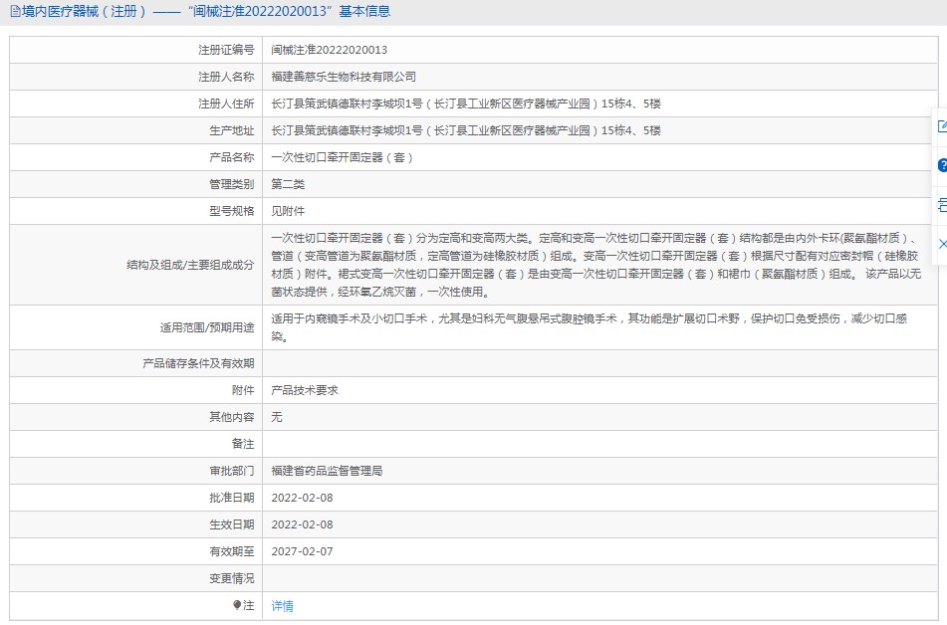Click the 适用范围 intended use text
This screenshot has width=947, height=625.
coord(589,327)
